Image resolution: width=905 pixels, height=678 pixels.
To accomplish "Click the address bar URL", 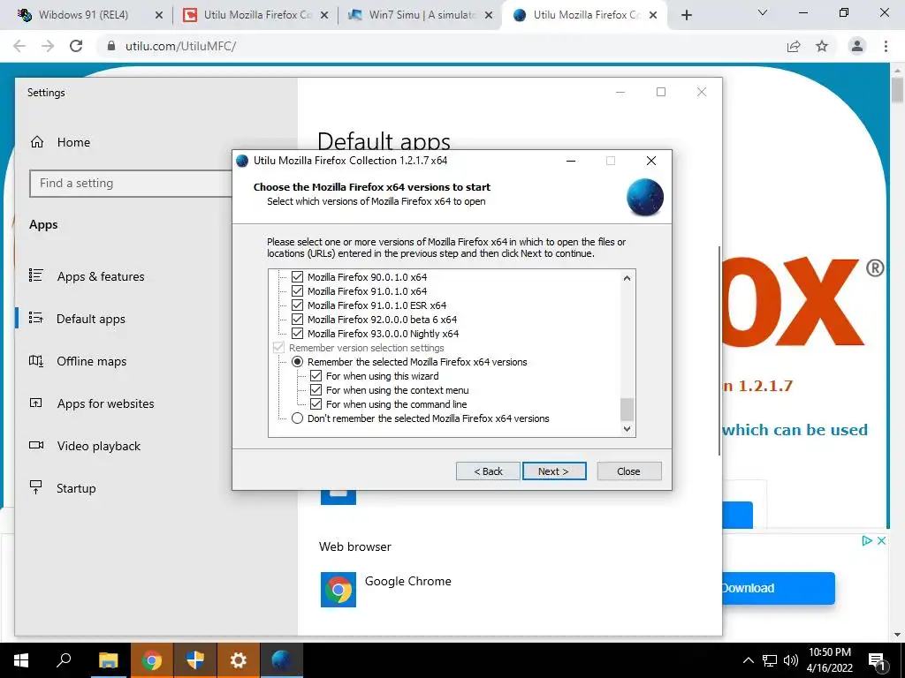I will [x=180, y=46].
